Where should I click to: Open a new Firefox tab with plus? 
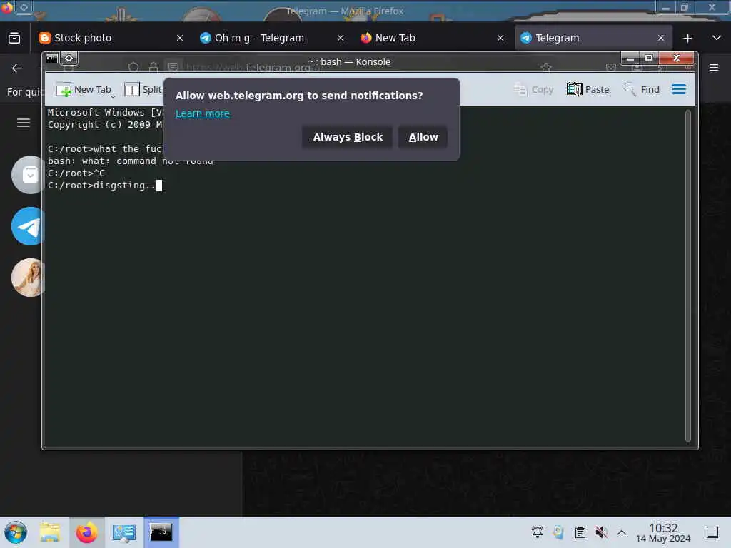[x=687, y=39]
